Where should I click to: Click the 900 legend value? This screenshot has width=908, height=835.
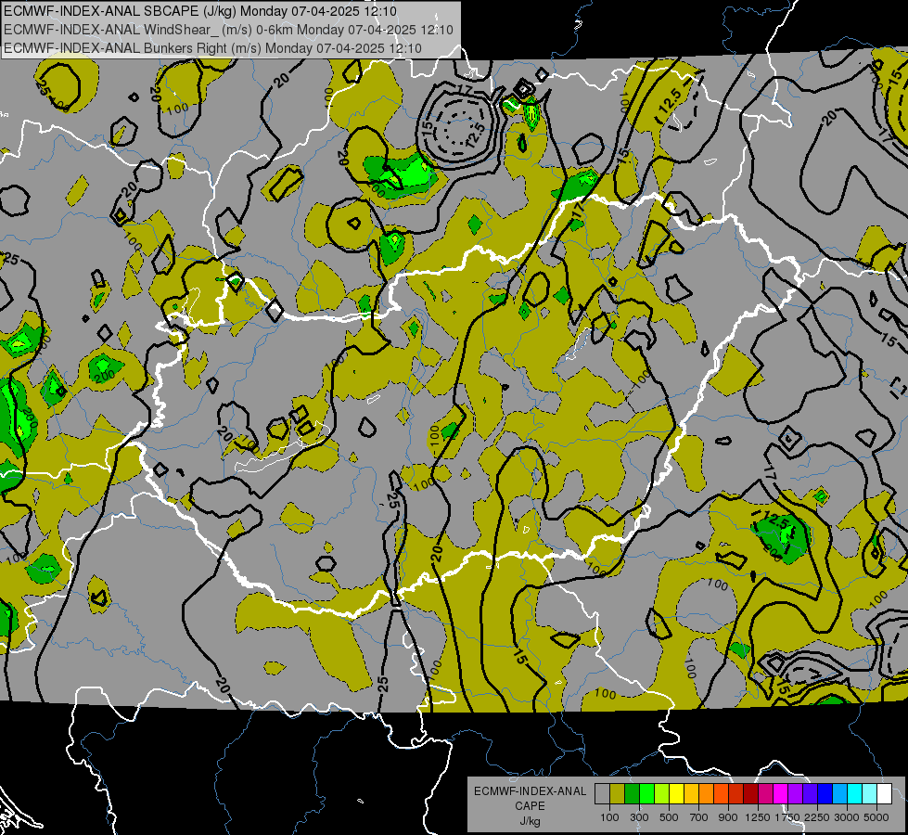click(x=728, y=817)
